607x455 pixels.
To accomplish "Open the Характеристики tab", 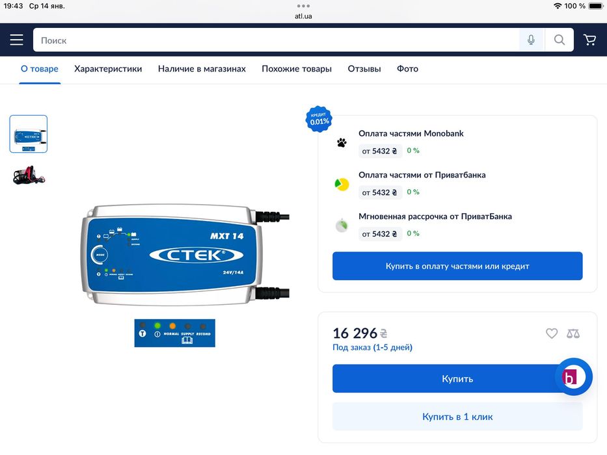I will [108, 69].
